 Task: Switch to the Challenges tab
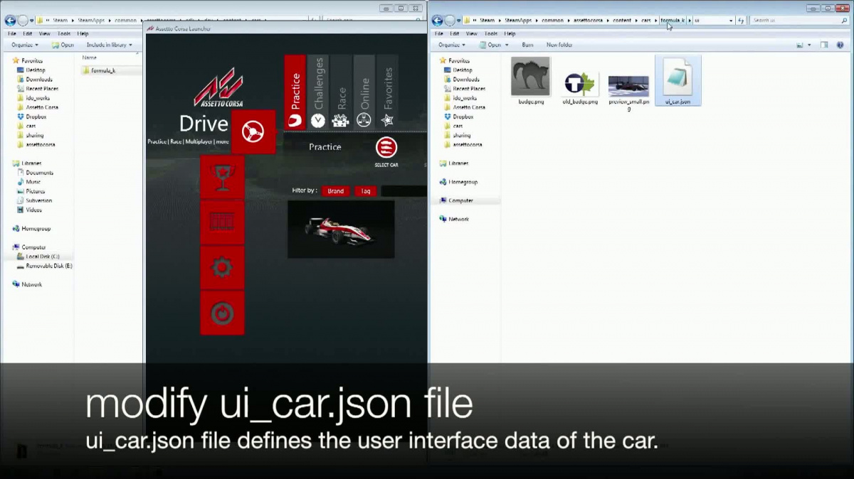click(x=318, y=92)
